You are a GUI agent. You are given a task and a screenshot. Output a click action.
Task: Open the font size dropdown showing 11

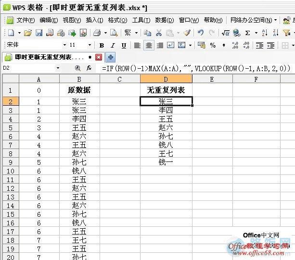pos(90,45)
